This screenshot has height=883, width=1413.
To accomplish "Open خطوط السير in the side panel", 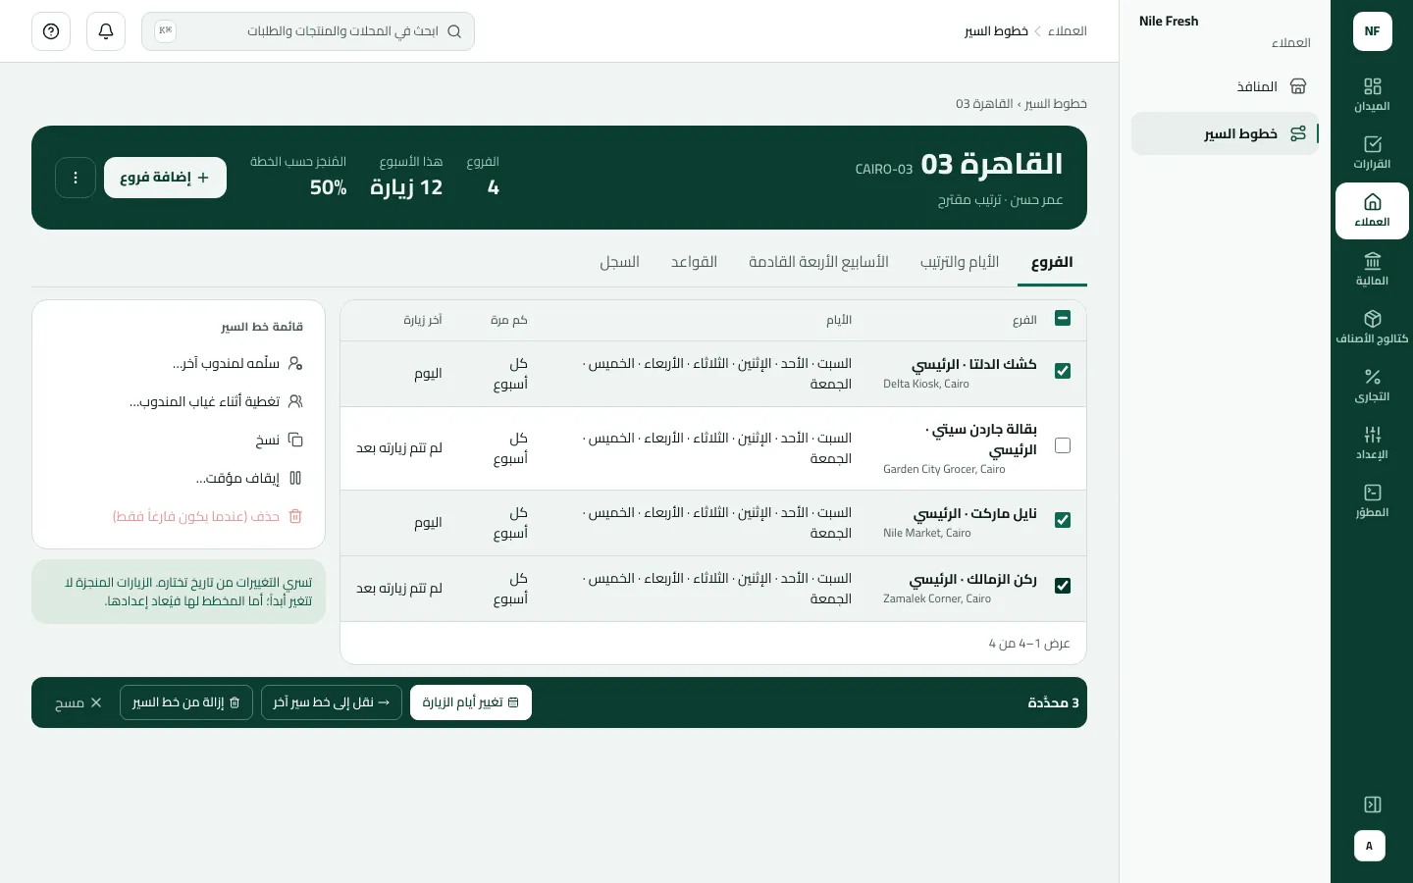I will (1225, 133).
